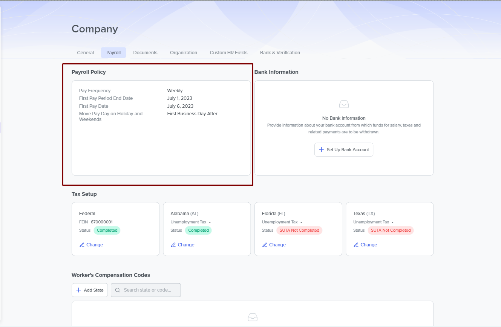The image size is (501, 327).
Task: Click the magnifier icon in the state search box
Action: click(118, 290)
